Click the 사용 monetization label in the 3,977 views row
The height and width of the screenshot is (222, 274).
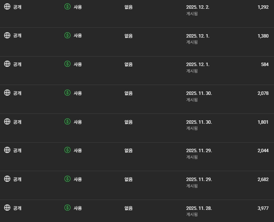click(x=78, y=208)
